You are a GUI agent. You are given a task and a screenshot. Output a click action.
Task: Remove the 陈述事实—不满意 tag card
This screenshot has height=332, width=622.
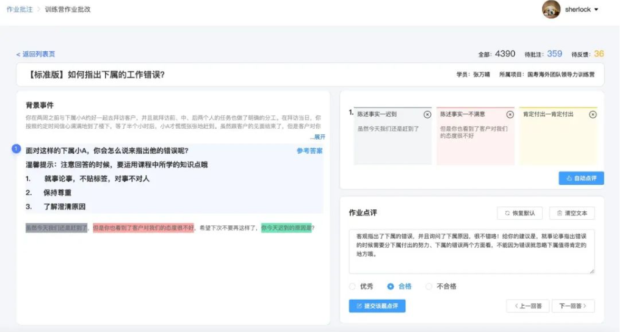coord(512,115)
